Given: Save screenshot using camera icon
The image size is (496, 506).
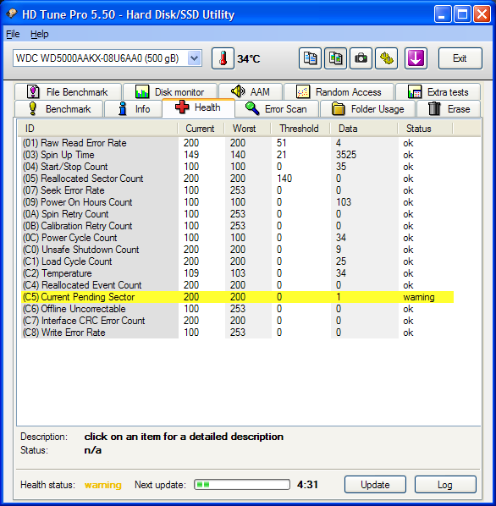Looking at the screenshot, I should coord(361,58).
